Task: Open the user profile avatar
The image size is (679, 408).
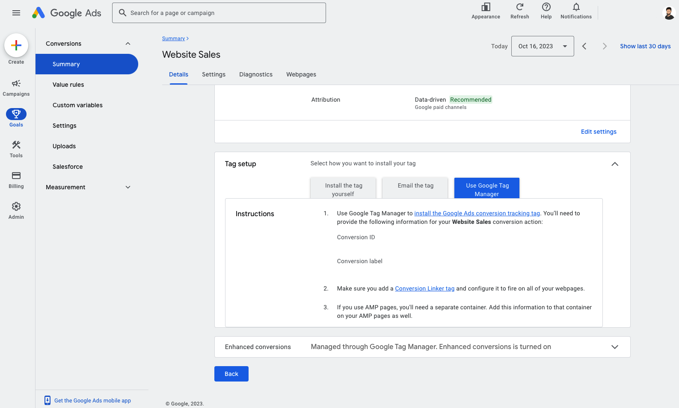Action: tap(669, 13)
